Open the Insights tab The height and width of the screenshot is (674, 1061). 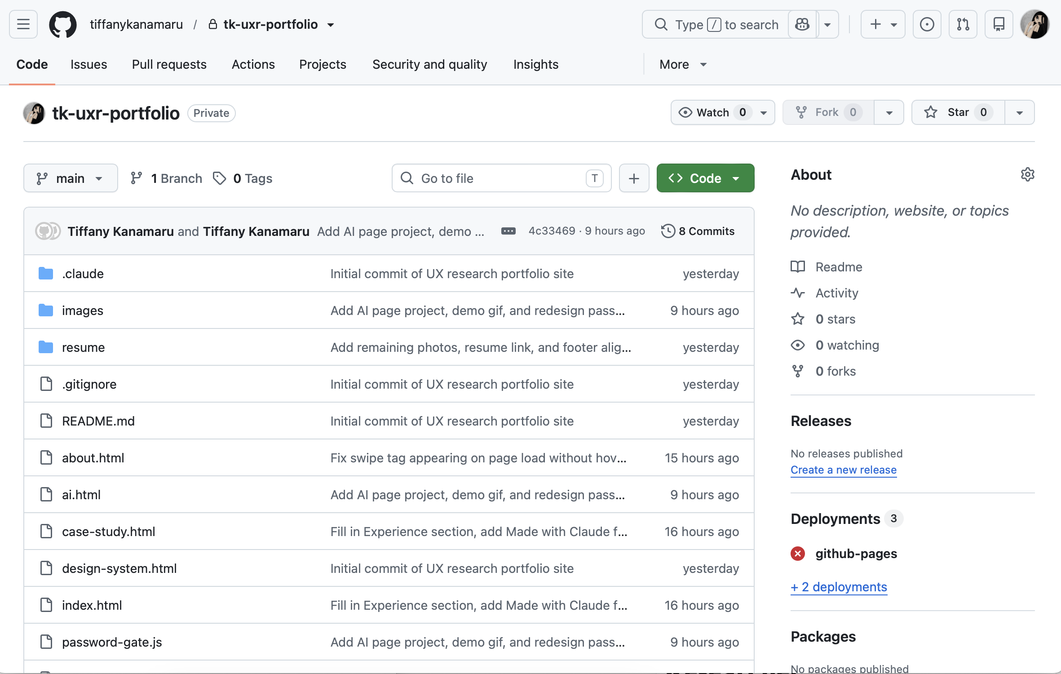coord(535,64)
